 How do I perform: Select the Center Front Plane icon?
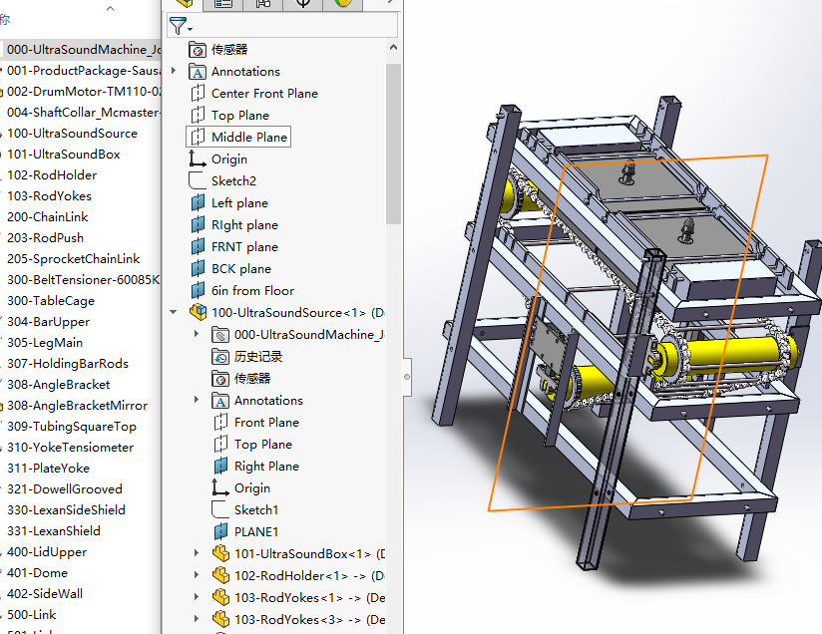198,94
